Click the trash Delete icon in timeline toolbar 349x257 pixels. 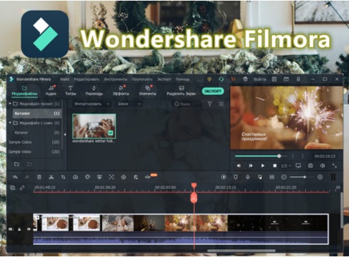(39, 177)
